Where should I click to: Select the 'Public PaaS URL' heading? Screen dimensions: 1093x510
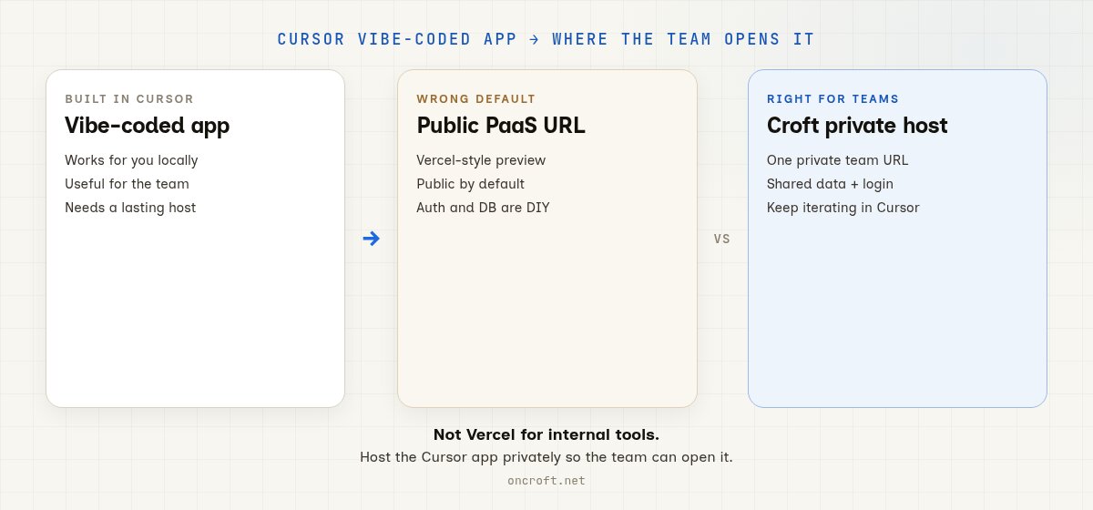click(501, 126)
